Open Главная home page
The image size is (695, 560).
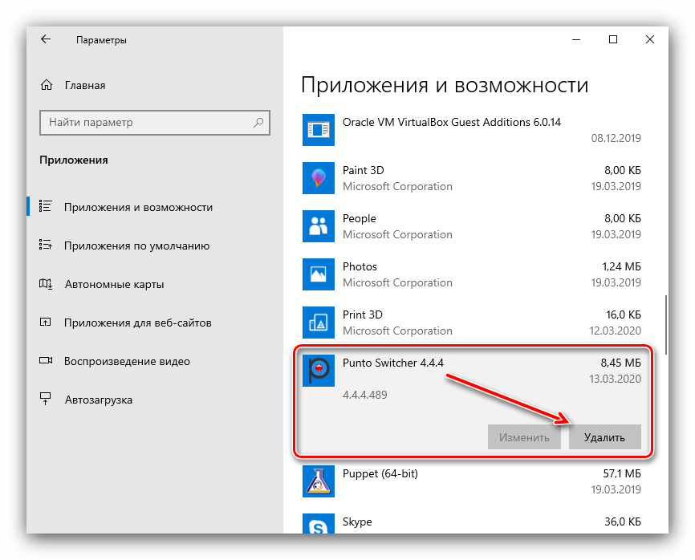coord(84,85)
